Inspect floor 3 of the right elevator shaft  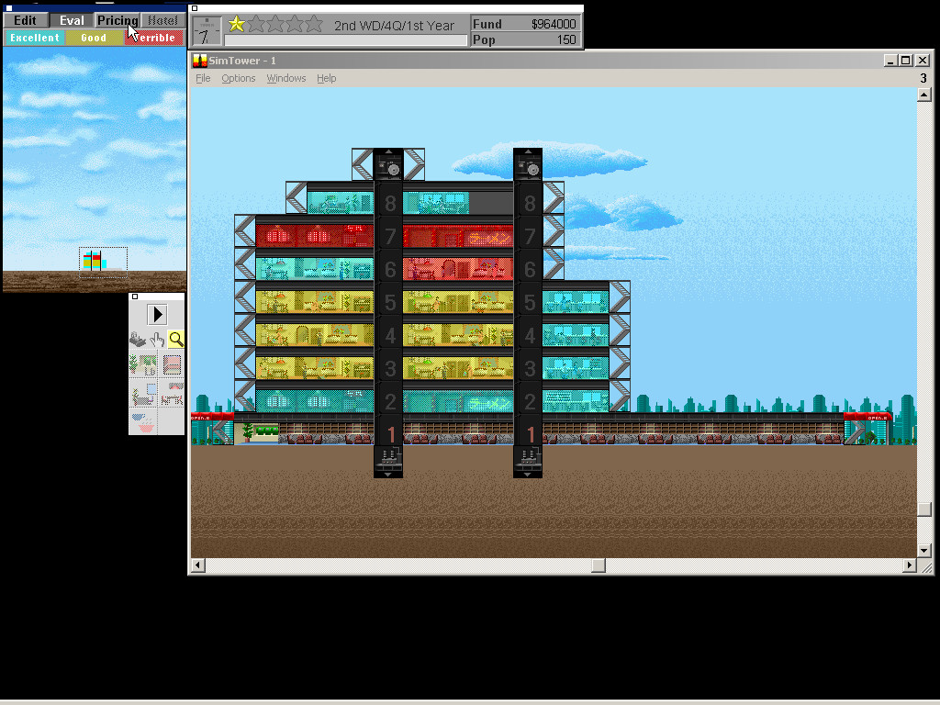[x=529, y=368]
